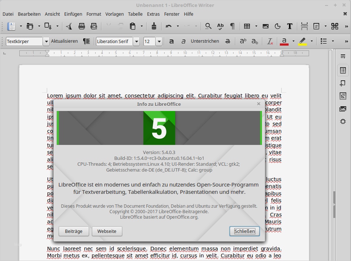
Task: Click the Insert Field icon
Action: coord(316,26)
